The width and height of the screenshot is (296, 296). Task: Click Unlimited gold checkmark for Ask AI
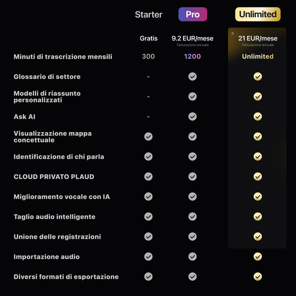[x=258, y=116]
